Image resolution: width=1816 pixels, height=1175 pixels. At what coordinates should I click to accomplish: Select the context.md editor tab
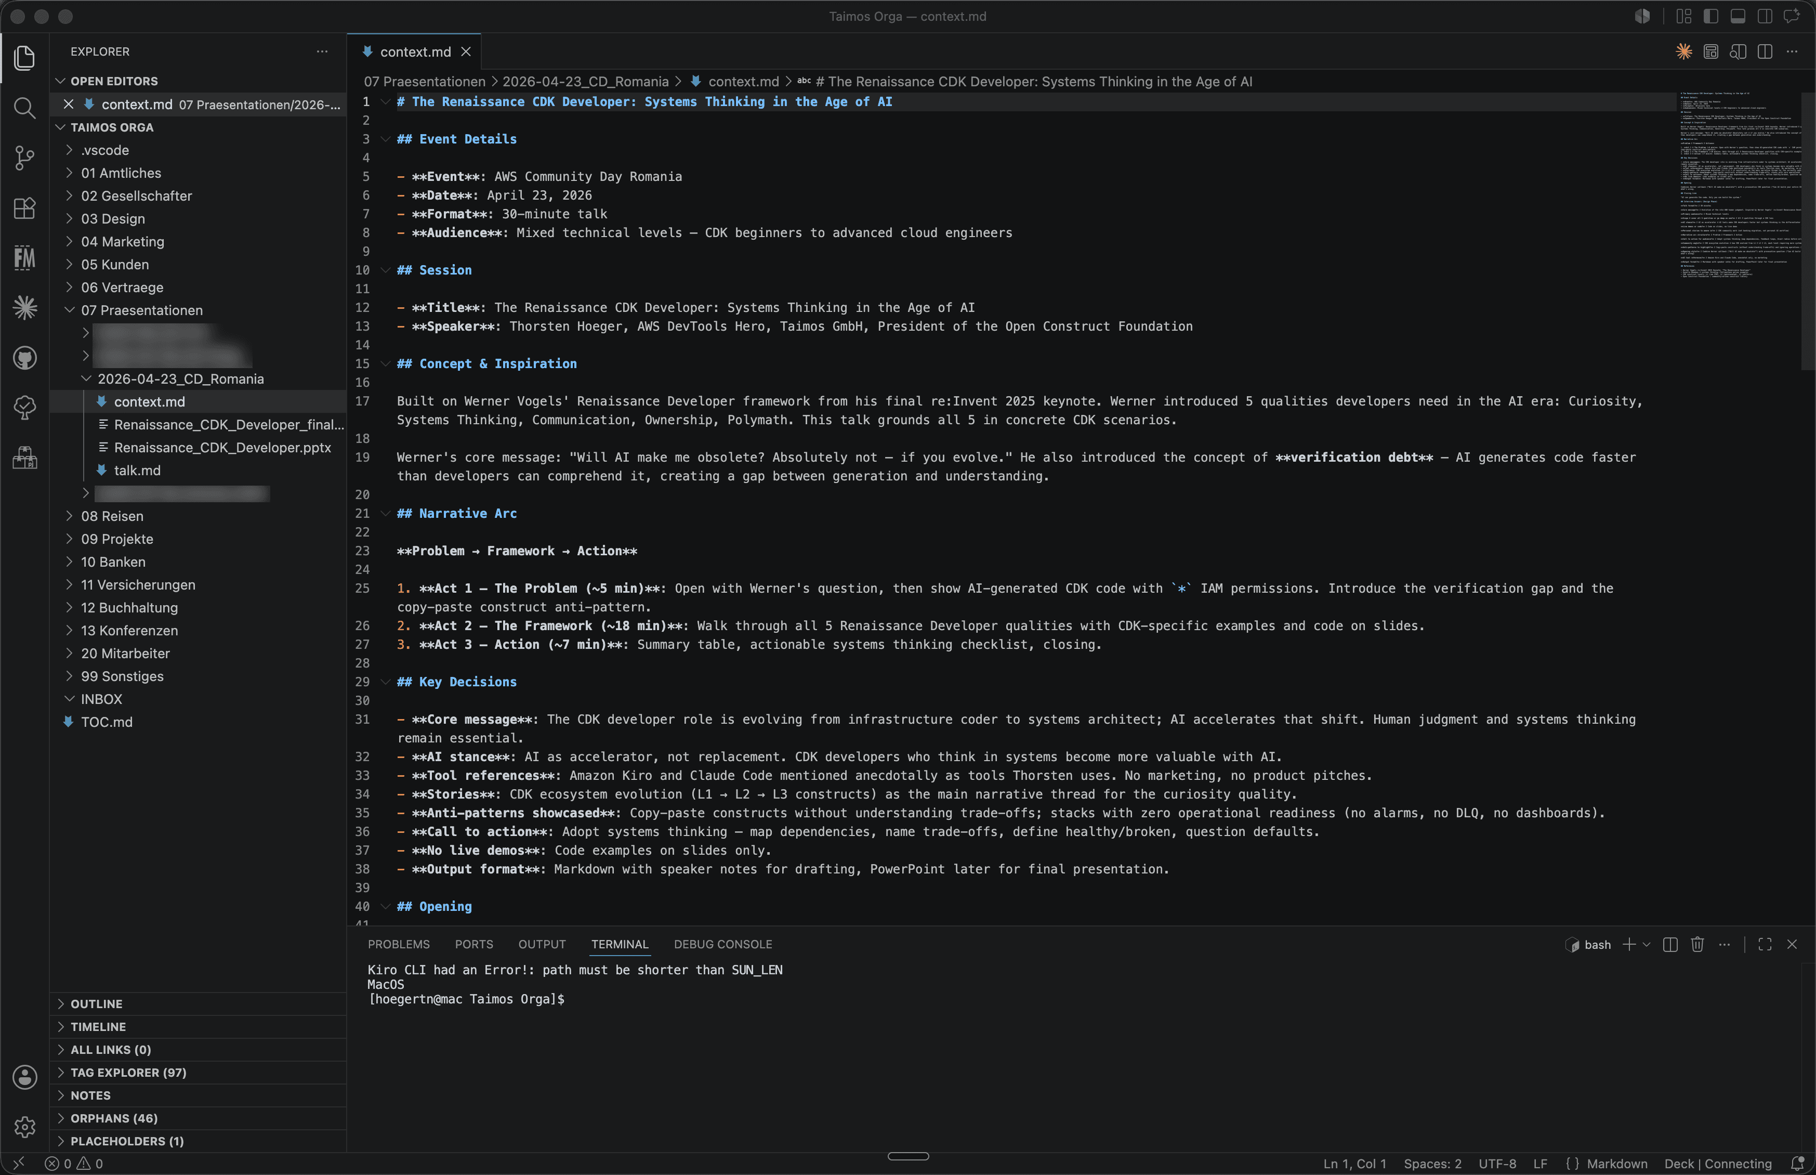click(x=414, y=52)
